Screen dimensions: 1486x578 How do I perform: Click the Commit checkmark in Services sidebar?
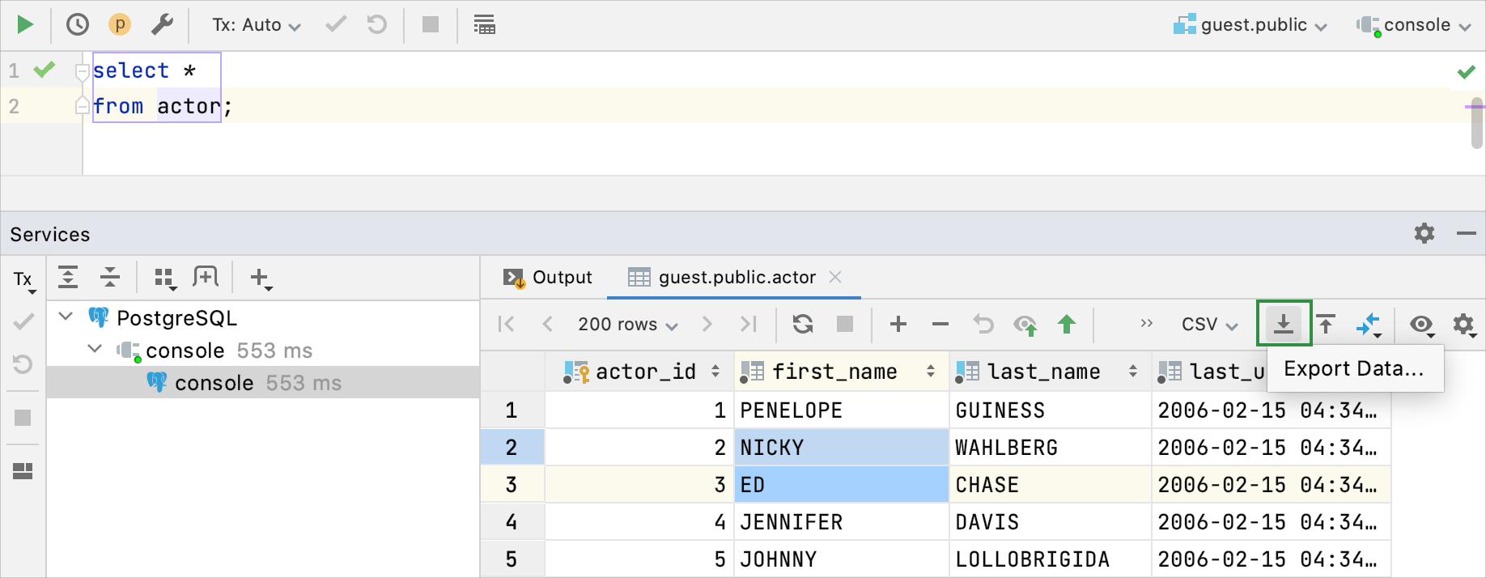tap(23, 322)
